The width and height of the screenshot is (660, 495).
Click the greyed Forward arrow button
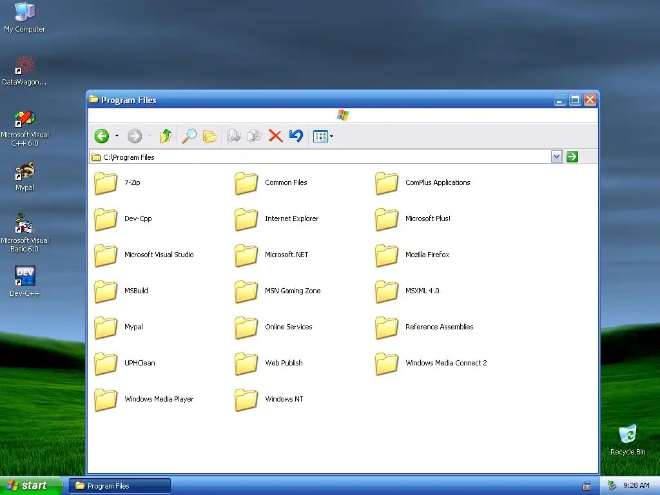135,136
